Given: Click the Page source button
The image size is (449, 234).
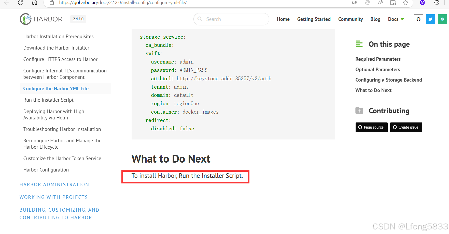Looking at the screenshot, I should [371, 127].
